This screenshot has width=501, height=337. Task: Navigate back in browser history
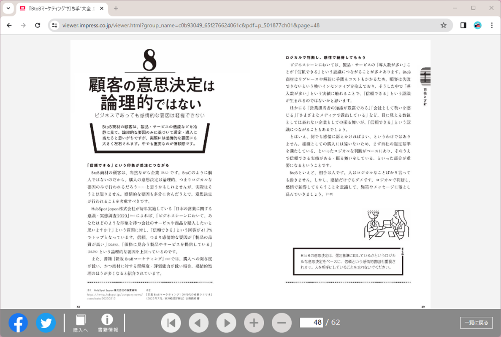tap(9, 25)
